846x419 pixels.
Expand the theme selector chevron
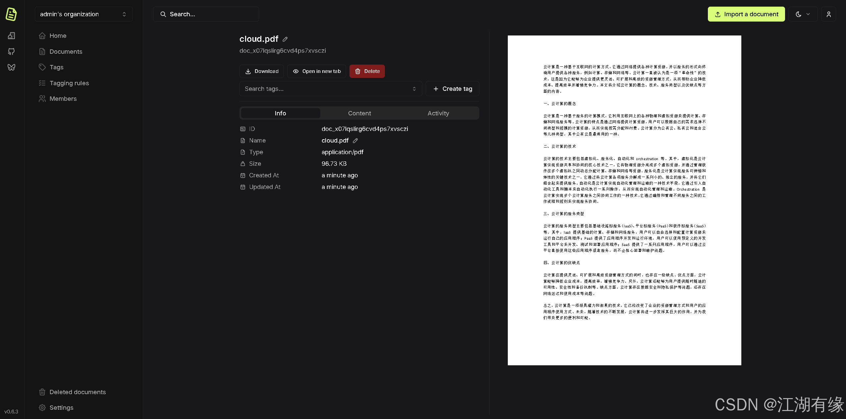point(808,14)
